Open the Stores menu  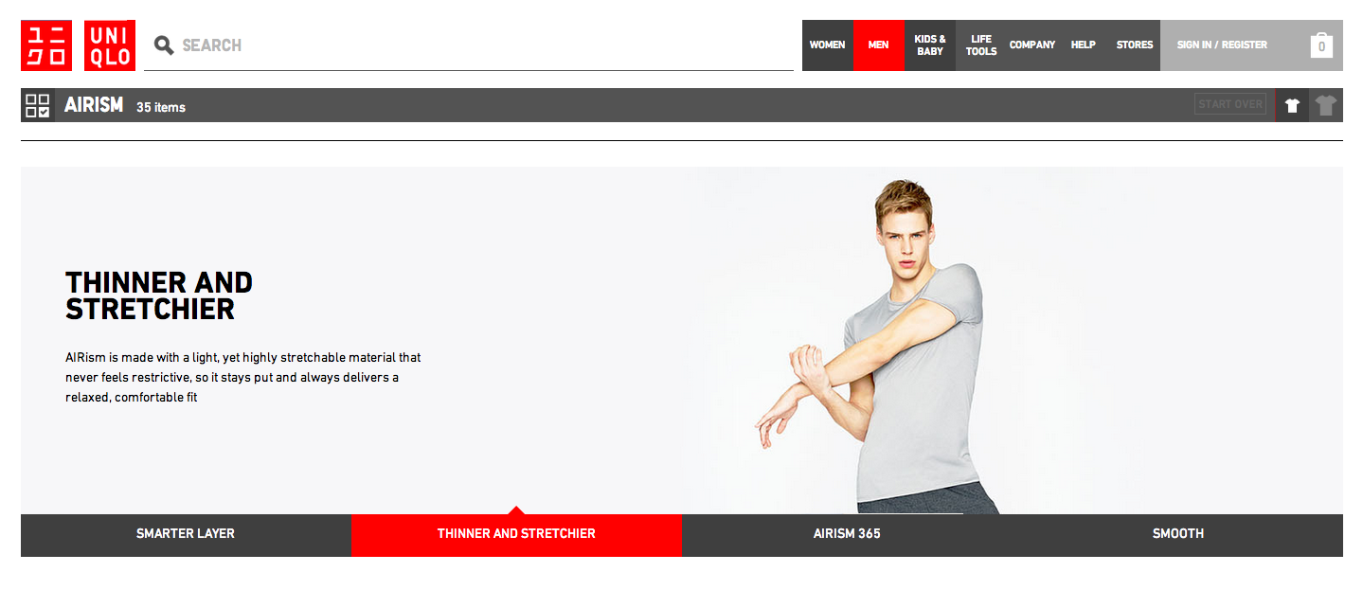tap(1135, 45)
